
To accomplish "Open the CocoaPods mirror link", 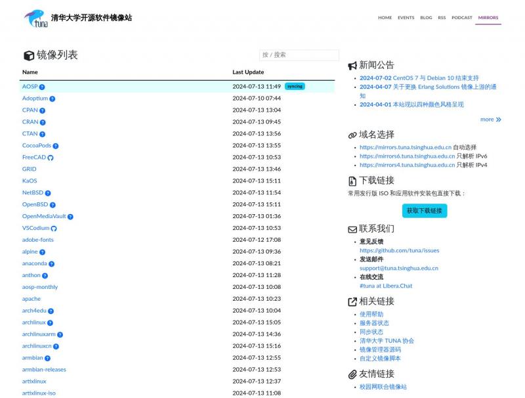I will (x=37, y=145).
